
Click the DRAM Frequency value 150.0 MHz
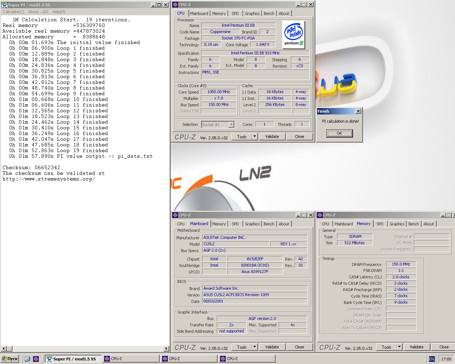(401, 264)
